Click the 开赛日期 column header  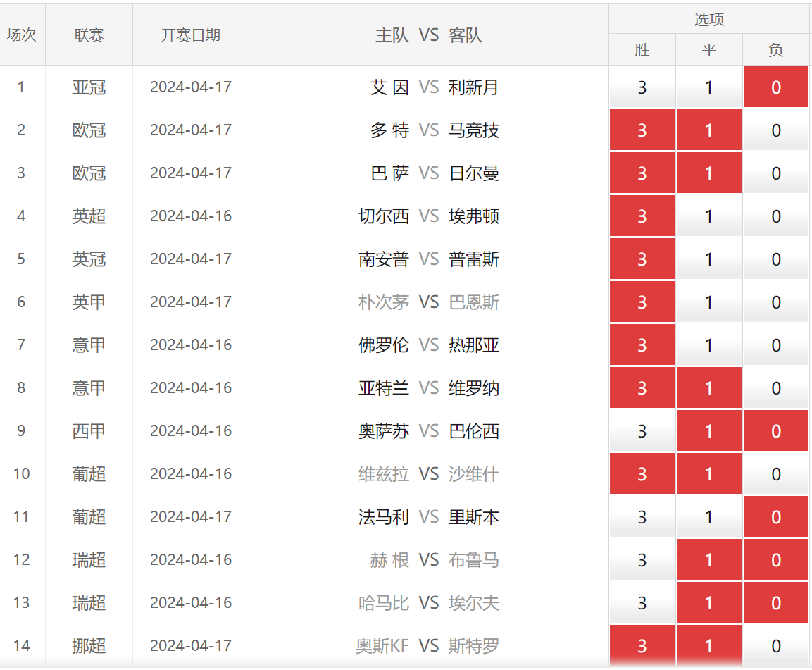coord(191,35)
